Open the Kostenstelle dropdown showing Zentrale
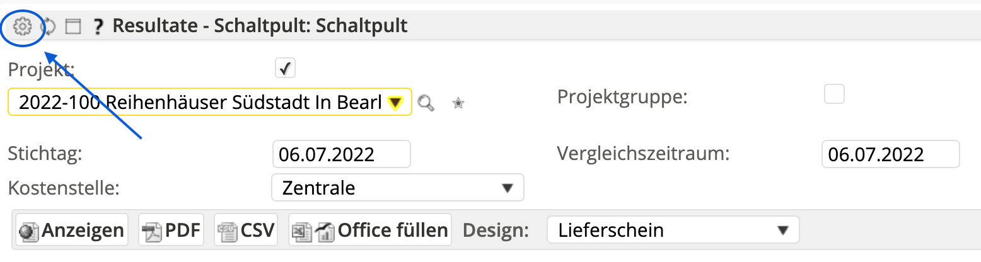The width and height of the screenshot is (981, 262). [397, 188]
